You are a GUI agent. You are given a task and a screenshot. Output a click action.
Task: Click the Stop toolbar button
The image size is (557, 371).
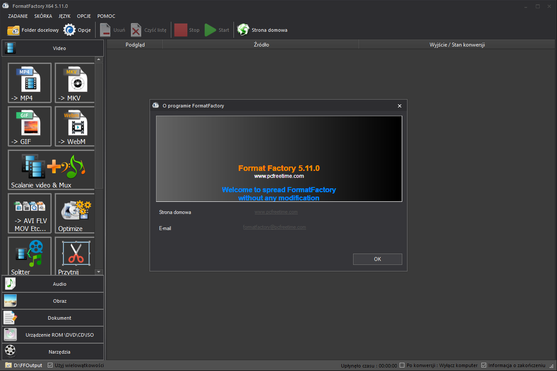point(187,30)
